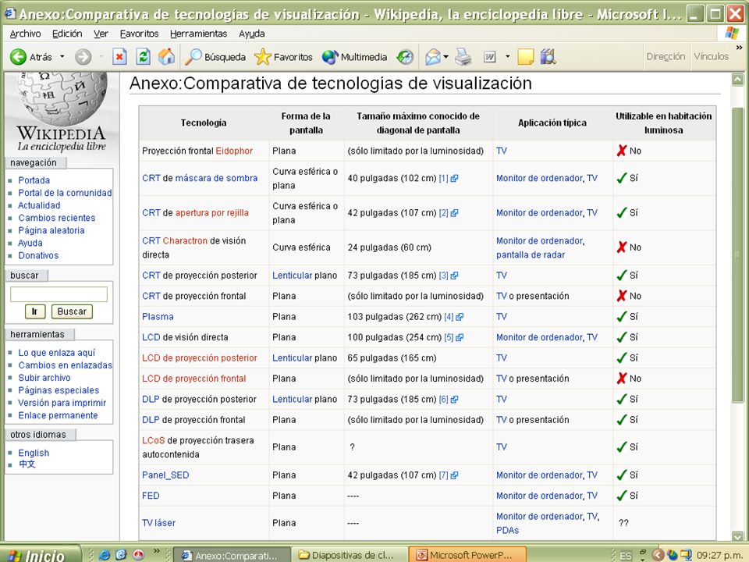Expand the Mail dropdown arrow

pyautogui.click(x=445, y=56)
